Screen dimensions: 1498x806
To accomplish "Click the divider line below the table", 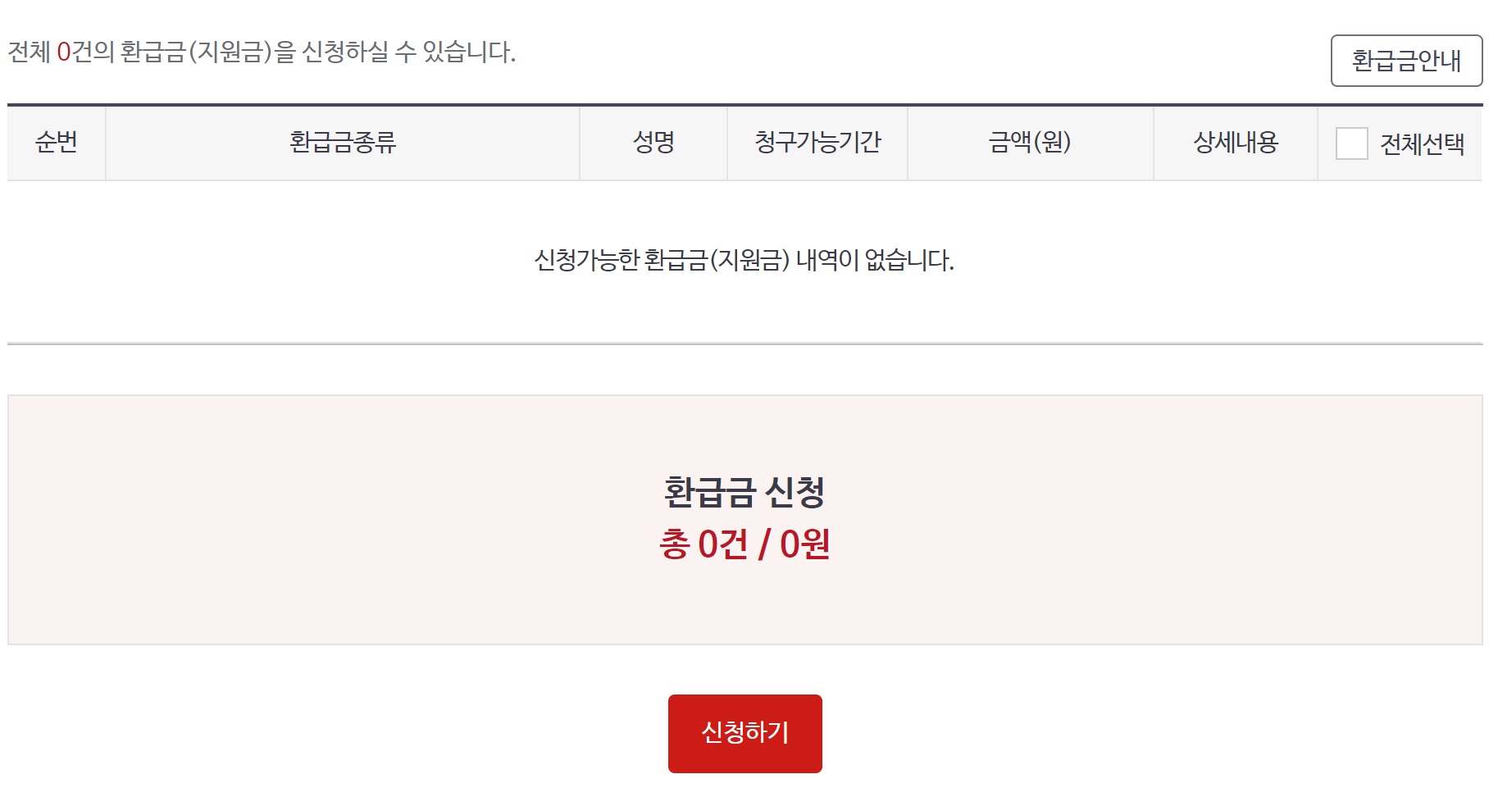I will (x=746, y=344).
